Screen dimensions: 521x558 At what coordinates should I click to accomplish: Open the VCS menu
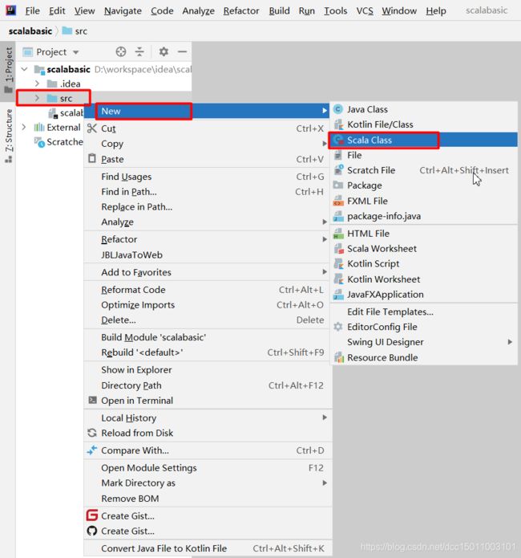pos(365,11)
